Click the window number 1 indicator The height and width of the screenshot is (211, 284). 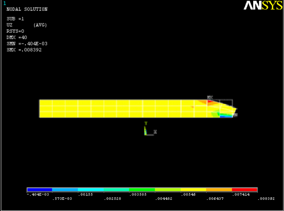5,3
